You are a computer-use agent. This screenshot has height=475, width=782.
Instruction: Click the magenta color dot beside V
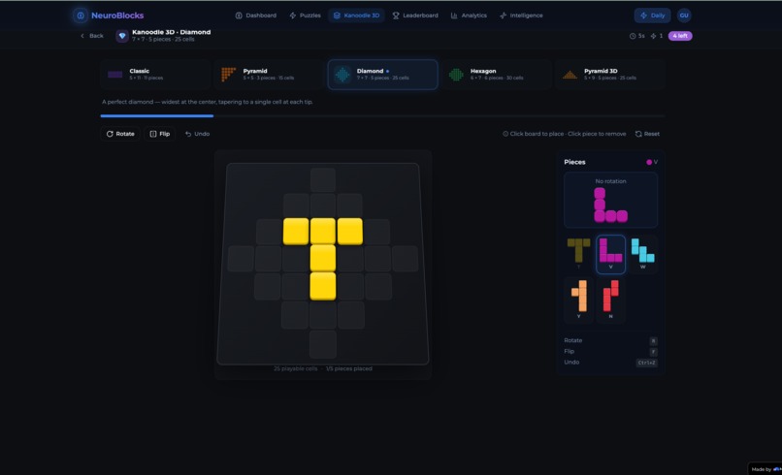point(649,162)
